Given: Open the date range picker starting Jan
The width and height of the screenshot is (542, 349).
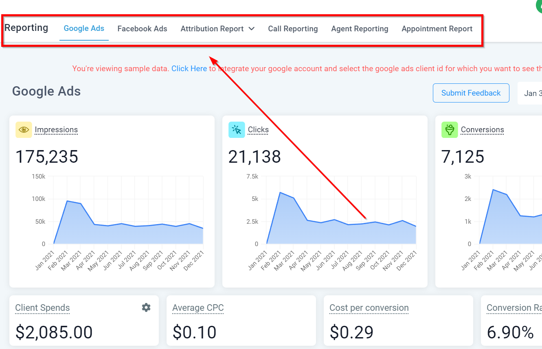Looking at the screenshot, I should 530,93.
